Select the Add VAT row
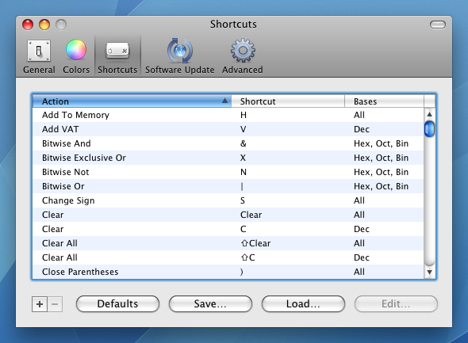Viewport: 468px width, 343px height. point(228,129)
